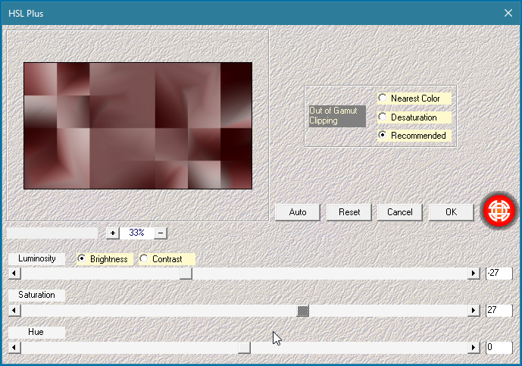Select the Brightness luminosity mode
The width and height of the screenshot is (522, 366).
coord(83,259)
